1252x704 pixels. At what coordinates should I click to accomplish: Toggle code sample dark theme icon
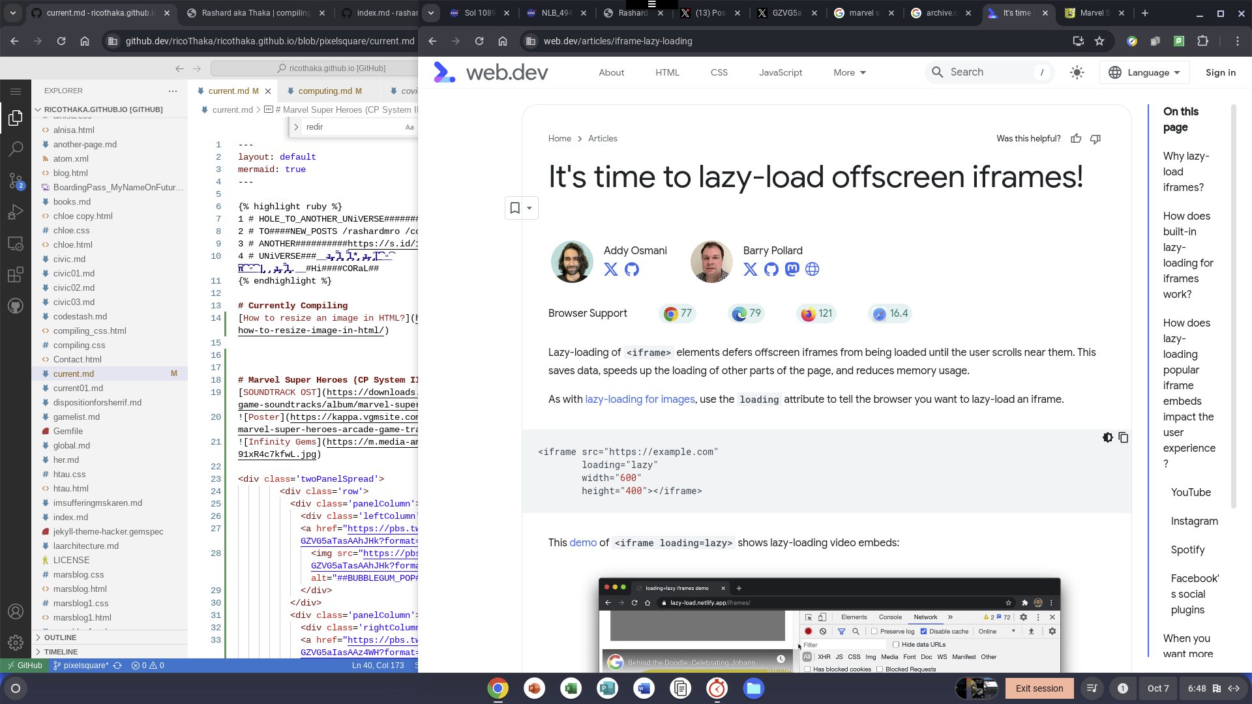(1107, 437)
